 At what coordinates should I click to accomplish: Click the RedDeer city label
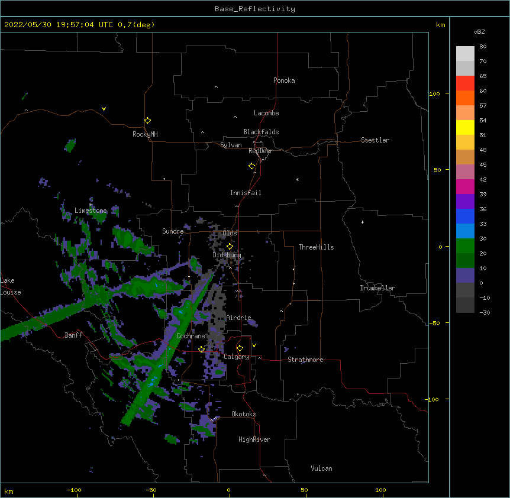pyautogui.click(x=260, y=151)
